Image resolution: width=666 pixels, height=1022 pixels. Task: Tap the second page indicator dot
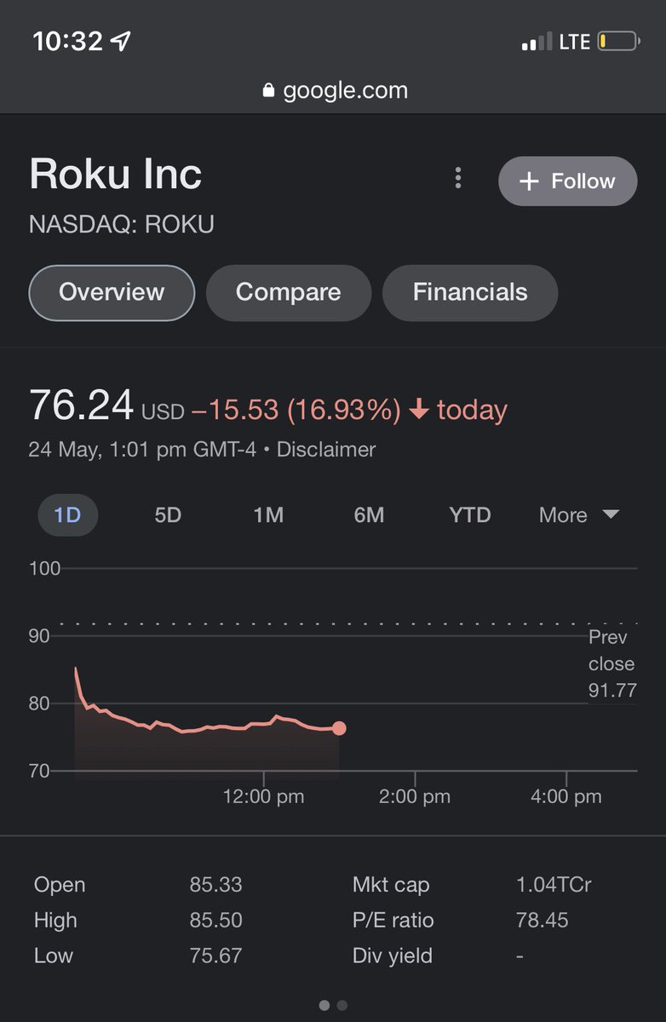[x=342, y=1005]
